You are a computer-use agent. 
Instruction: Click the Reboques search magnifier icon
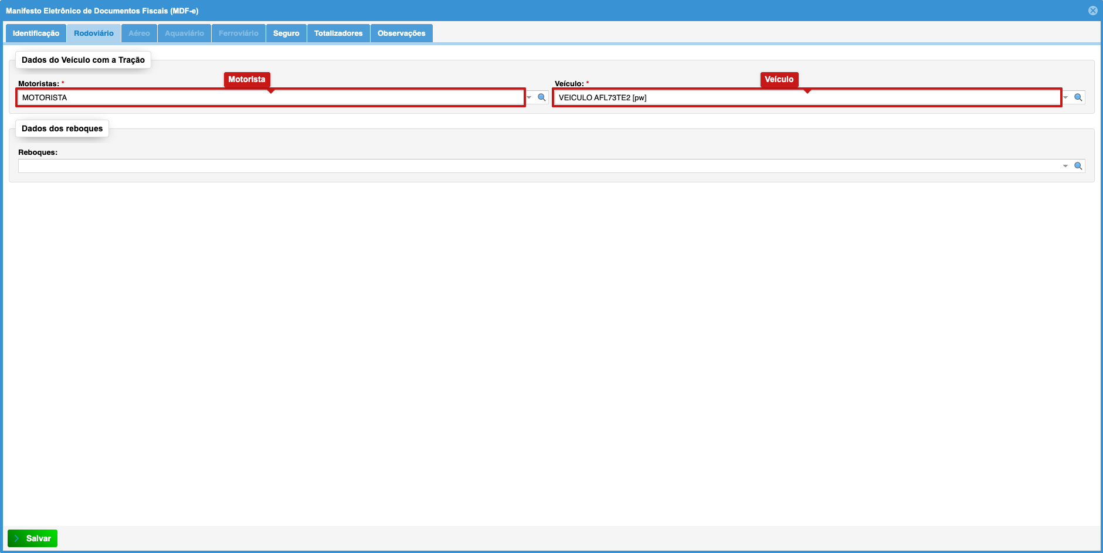point(1078,166)
